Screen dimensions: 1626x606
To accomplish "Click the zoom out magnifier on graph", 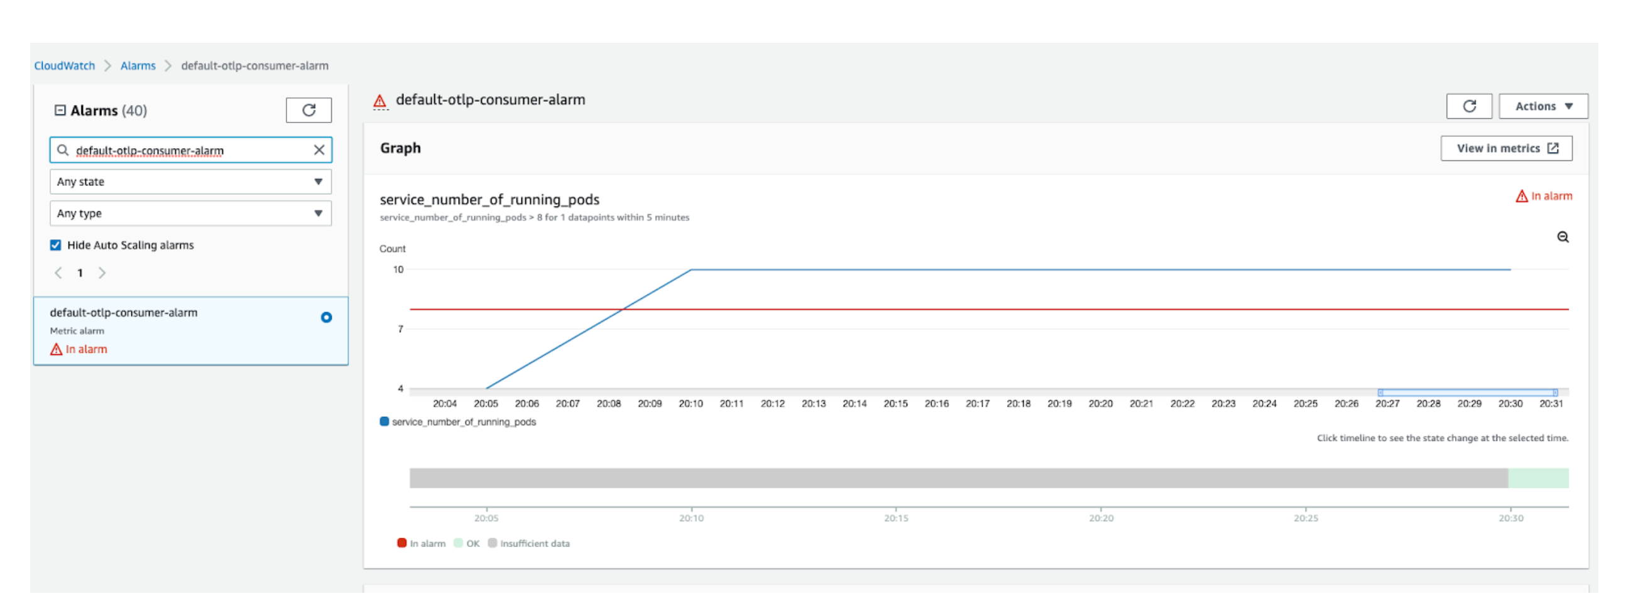I will pos(1563,237).
